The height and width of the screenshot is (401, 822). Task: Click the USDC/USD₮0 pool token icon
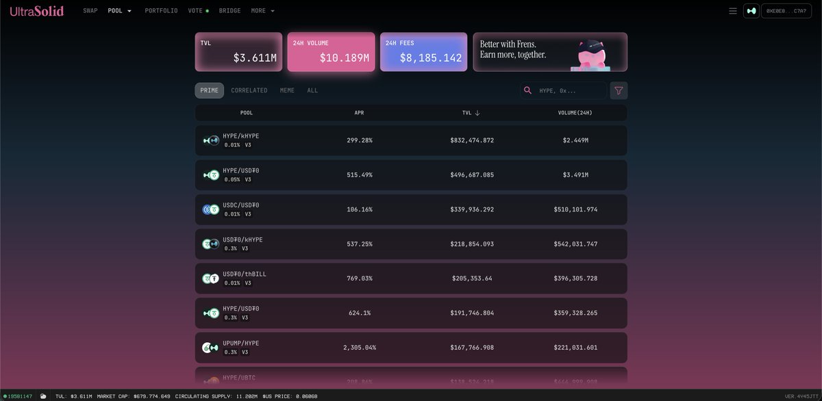pyautogui.click(x=211, y=209)
